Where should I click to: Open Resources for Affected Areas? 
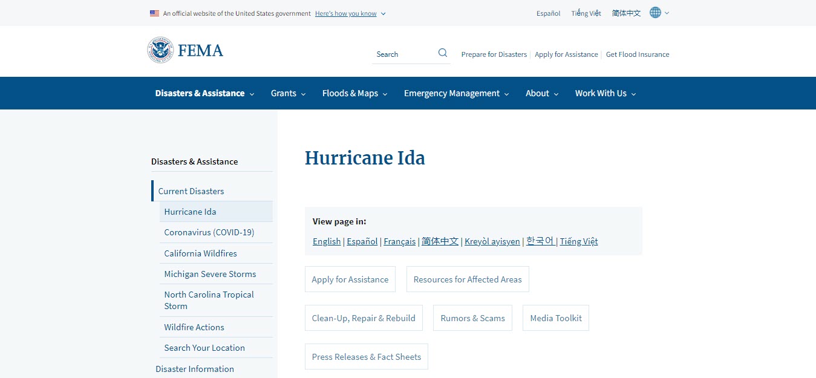(x=467, y=279)
